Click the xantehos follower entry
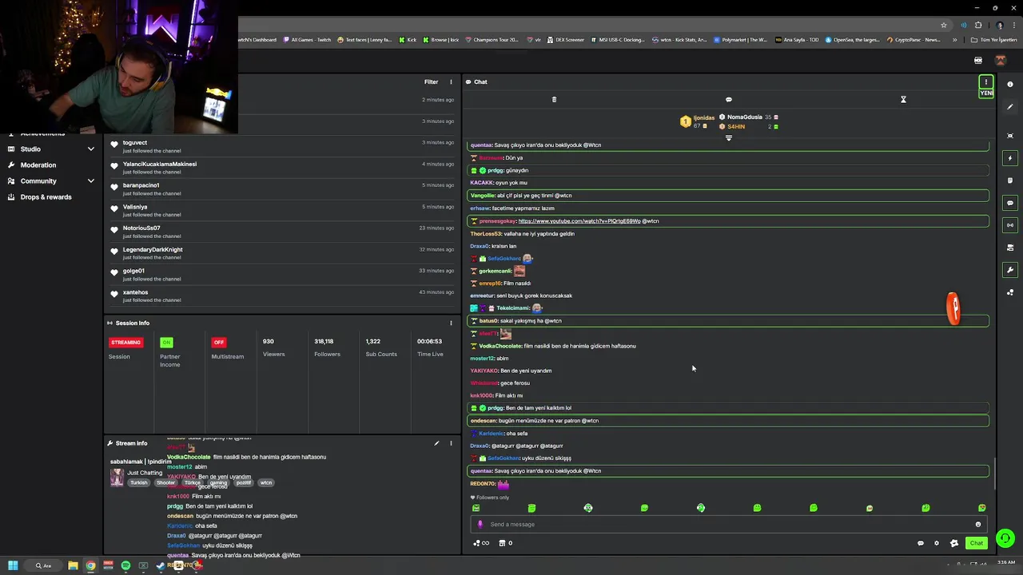The width and height of the screenshot is (1023, 575). (281, 295)
